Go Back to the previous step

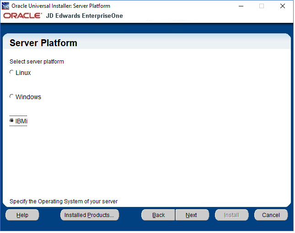tap(158, 215)
